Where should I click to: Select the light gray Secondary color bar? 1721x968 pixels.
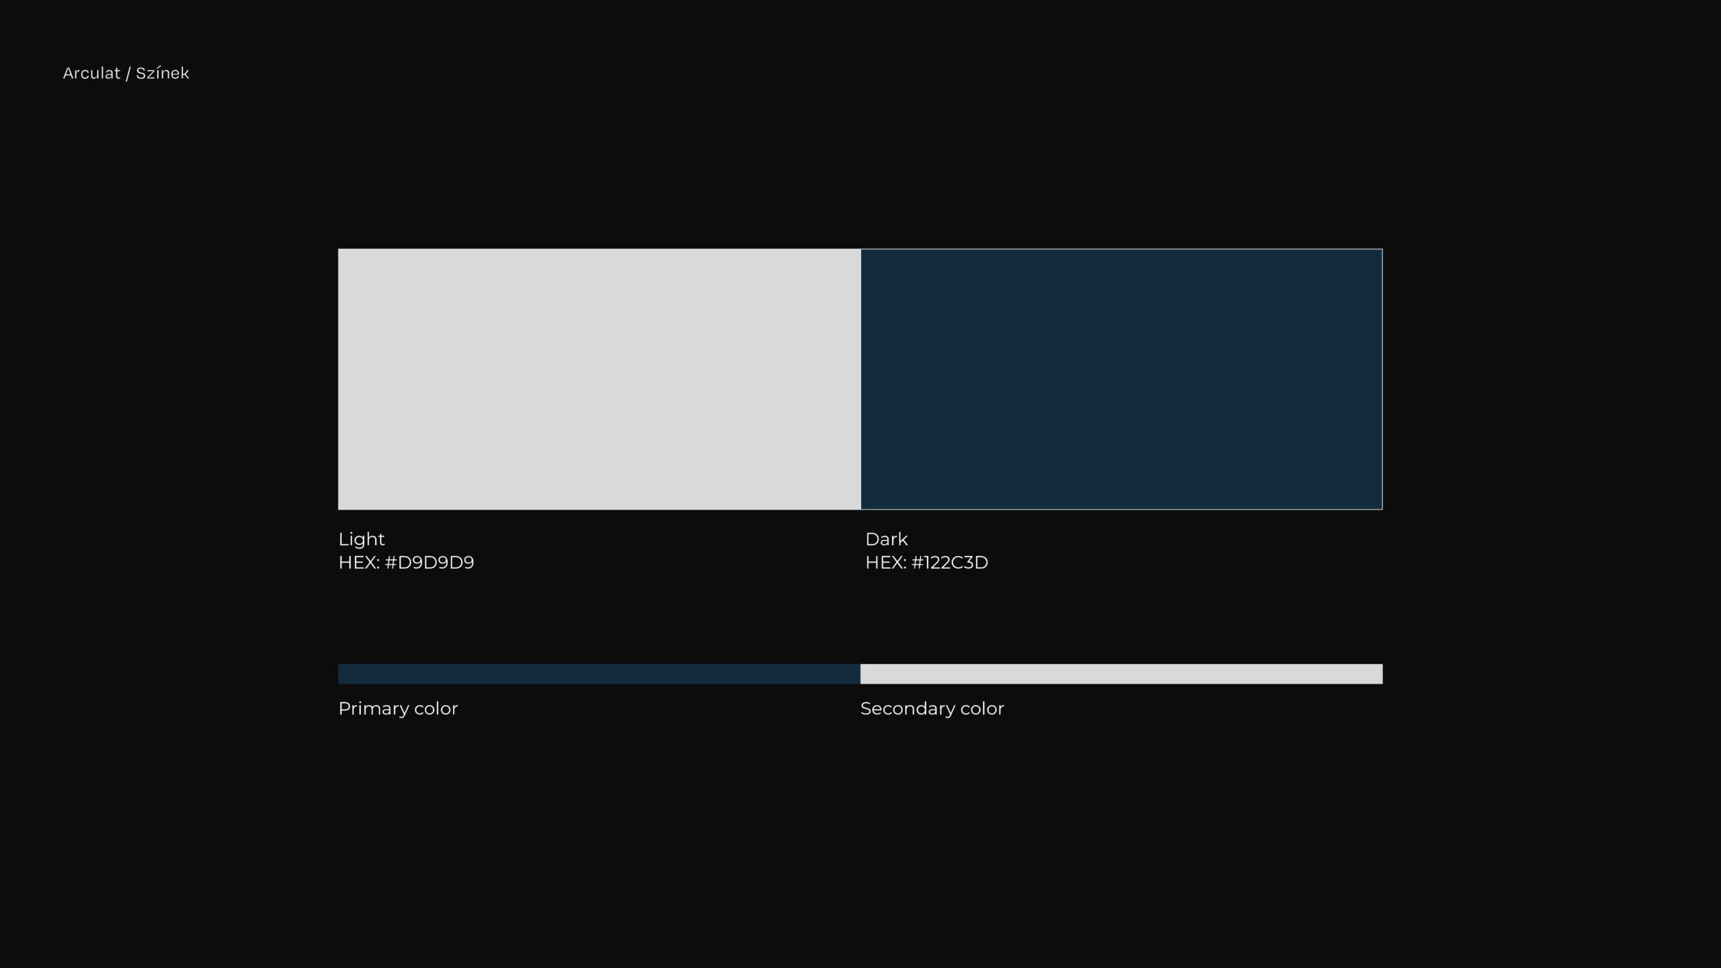(1121, 674)
